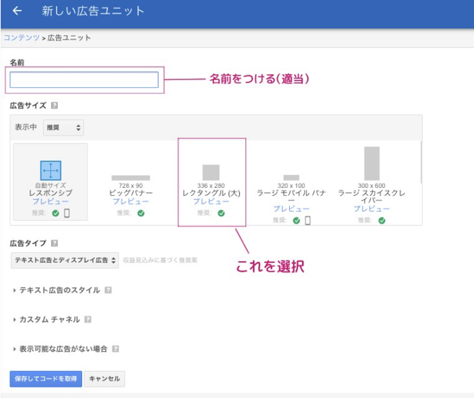Choose the 728 x 90 big banner thumbnail
Screen dimensions: 474x398
(130, 178)
